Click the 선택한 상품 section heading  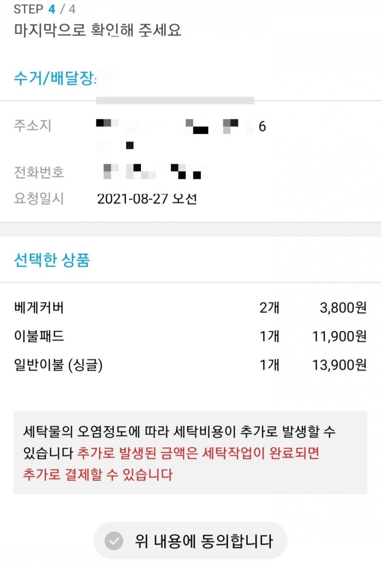point(51,260)
